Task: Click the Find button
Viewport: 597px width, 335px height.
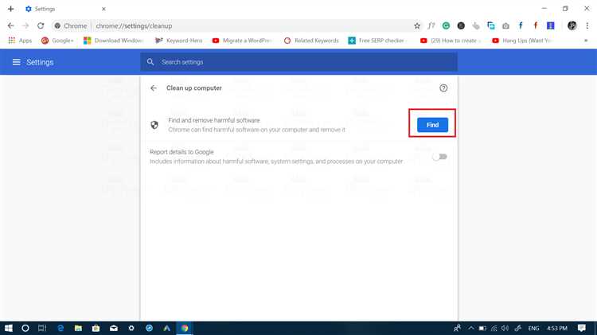Action: (432, 125)
